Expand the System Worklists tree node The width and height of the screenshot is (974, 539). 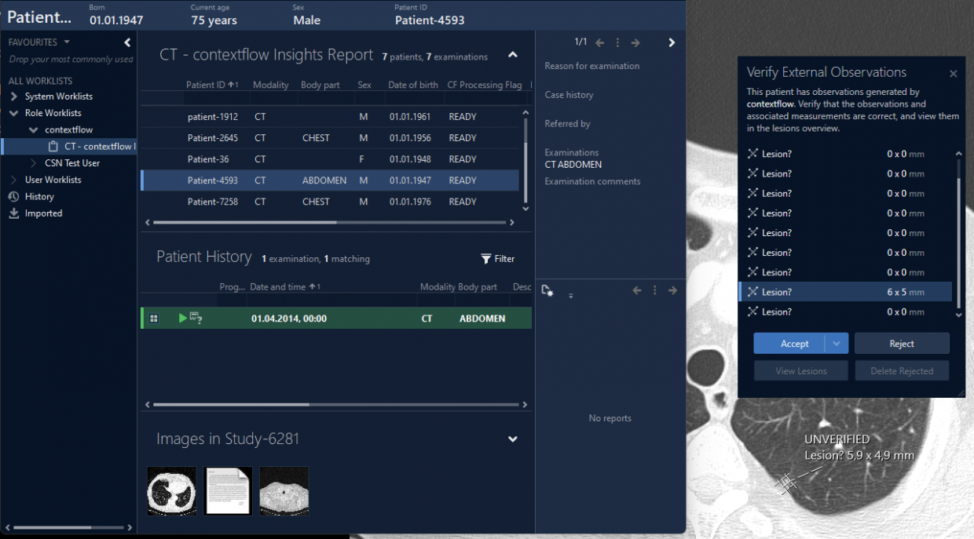coord(14,97)
